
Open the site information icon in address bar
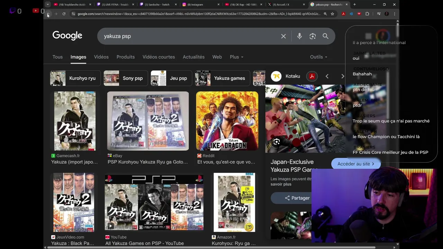tap(73, 14)
